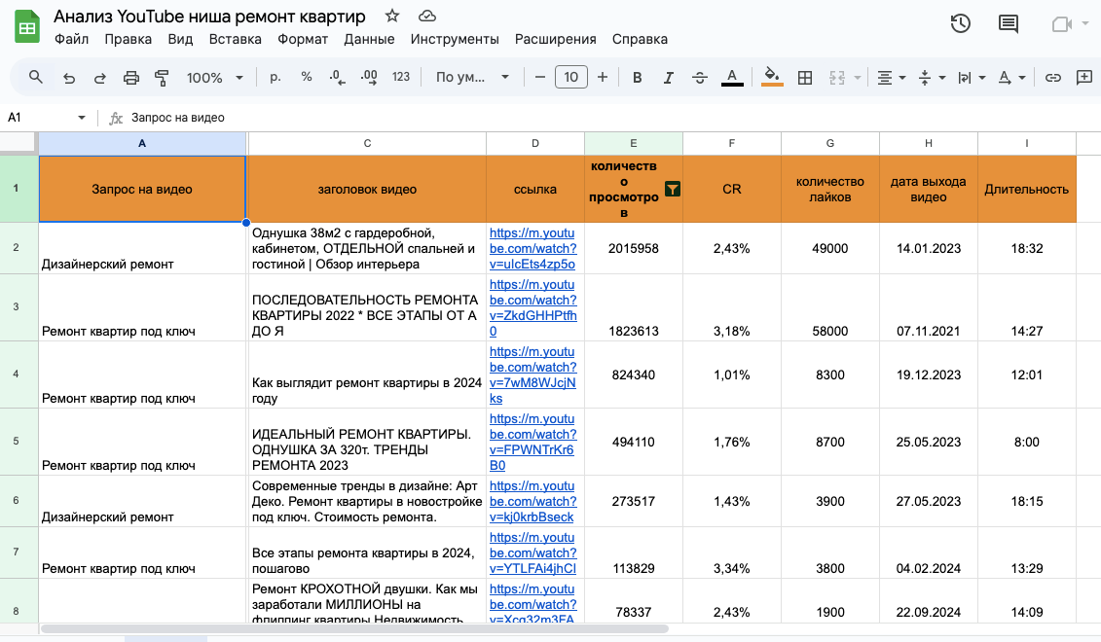Open horizontal align dropdown
1101x642 pixels.
(x=892, y=77)
